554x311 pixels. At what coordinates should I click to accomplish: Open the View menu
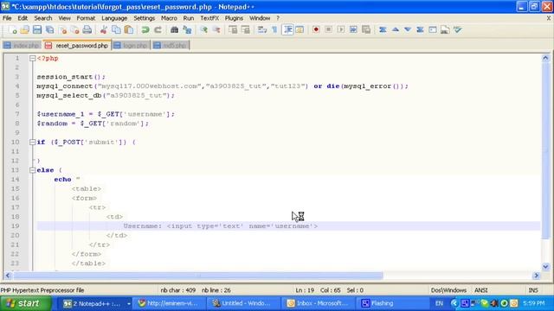point(64,18)
